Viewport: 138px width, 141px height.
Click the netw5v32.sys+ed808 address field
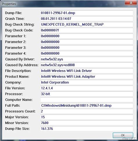pyautogui.click(x=87, y=65)
